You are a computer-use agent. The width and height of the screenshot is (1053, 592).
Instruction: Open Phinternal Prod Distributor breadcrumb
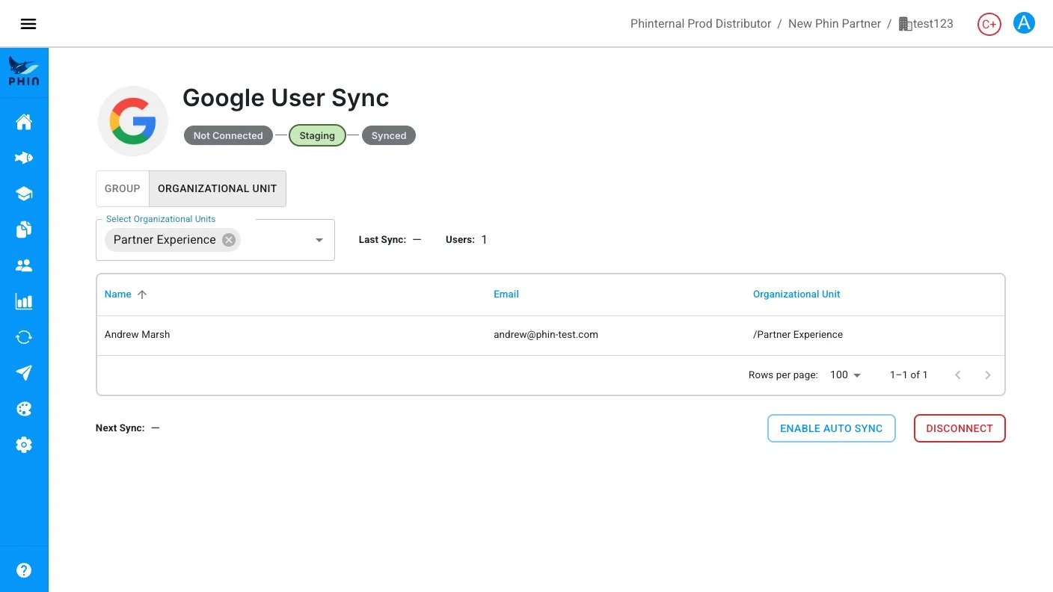tap(701, 24)
